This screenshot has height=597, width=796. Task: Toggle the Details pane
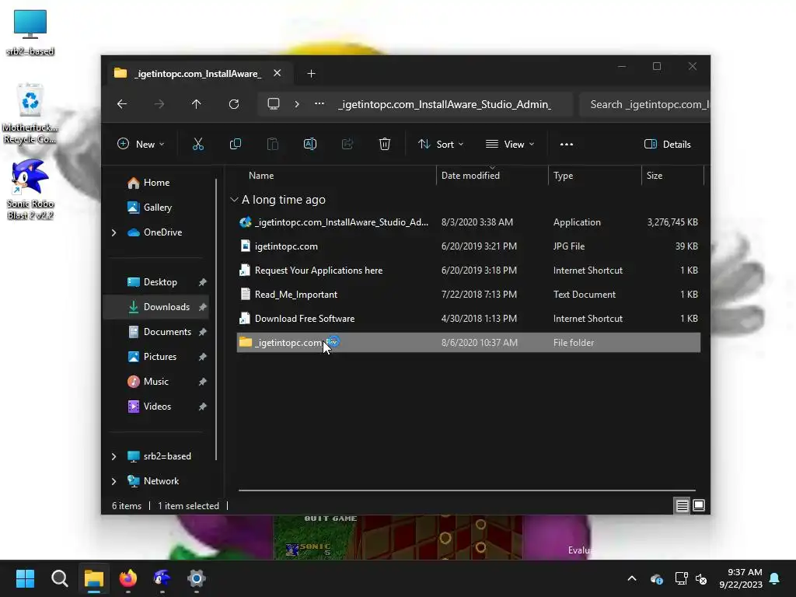[667, 144]
